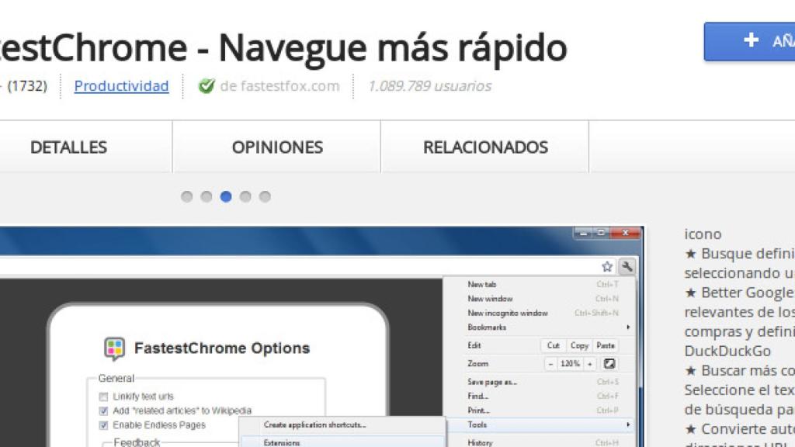Viewport: 795px width, 447px height.
Task: Toggle the Enable Endless Pages checkbox
Action: [x=102, y=425]
